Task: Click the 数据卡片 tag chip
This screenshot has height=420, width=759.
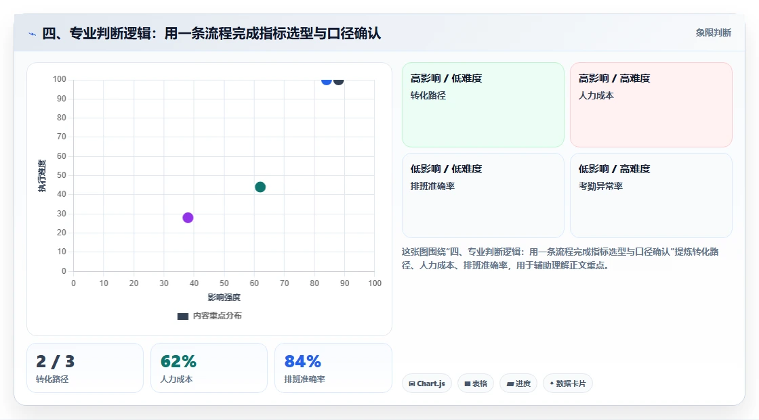Action: (568, 383)
